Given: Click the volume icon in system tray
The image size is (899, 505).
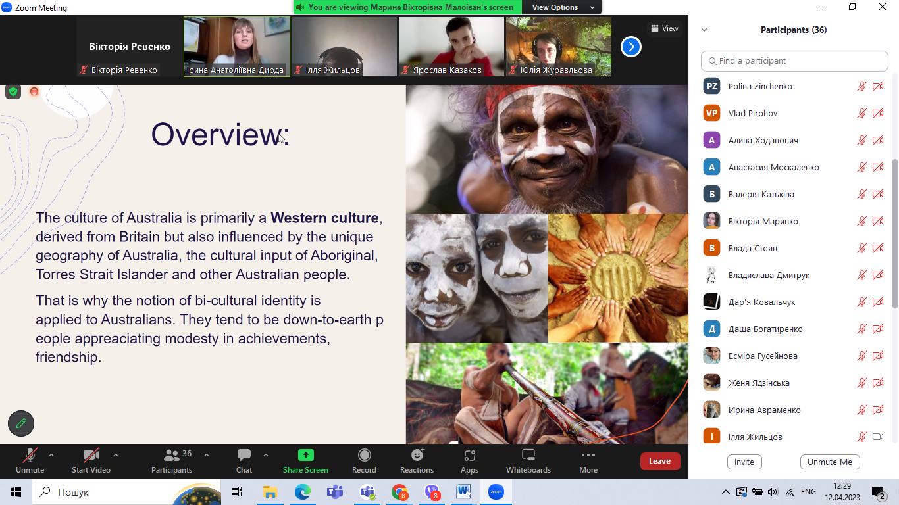Looking at the screenshot, I should click(773, 492).
